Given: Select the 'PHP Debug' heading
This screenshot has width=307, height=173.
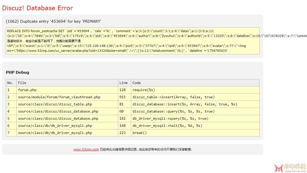Looking at the screenshot, I should (x=18, y=72).
